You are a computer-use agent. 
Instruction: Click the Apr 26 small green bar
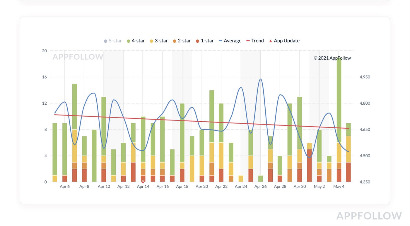pos(261,179)
